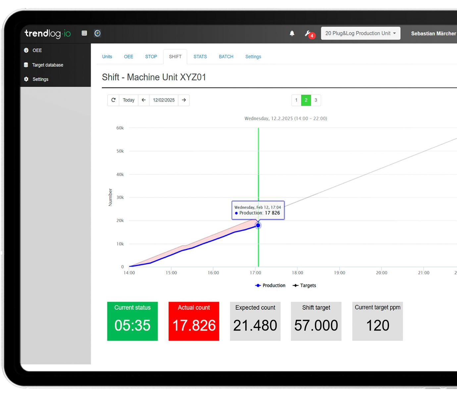Open notifications bell

(x=292, y=33)
